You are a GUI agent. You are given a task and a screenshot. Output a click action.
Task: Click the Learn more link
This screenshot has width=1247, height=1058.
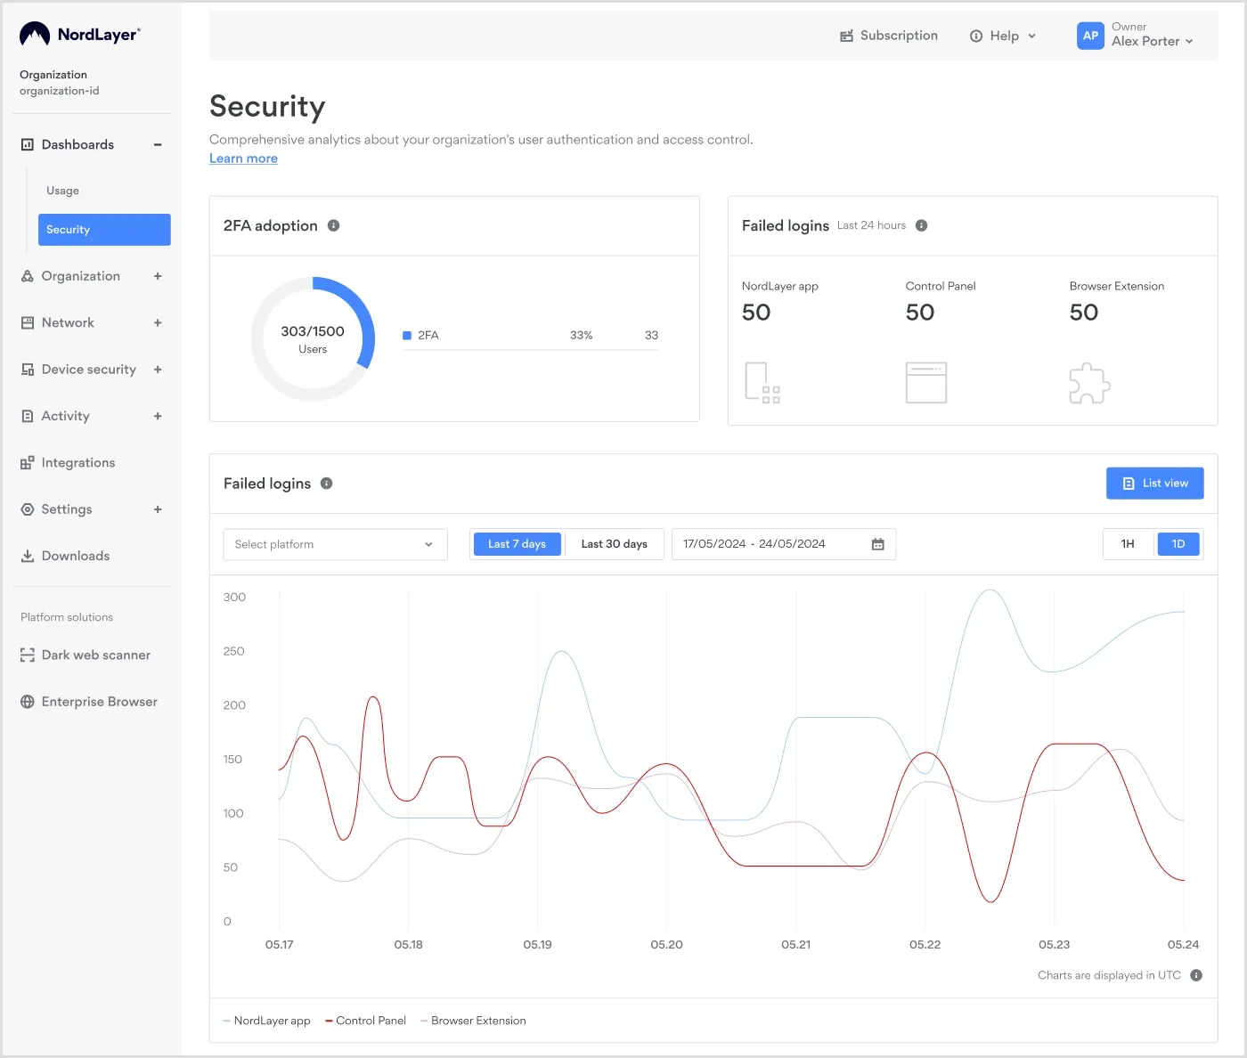click(x=243, y=159)
